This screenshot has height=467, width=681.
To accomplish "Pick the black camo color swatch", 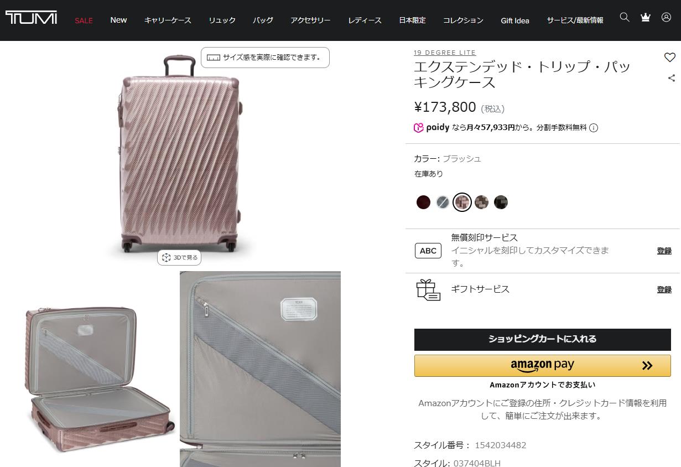I will [x=501, y=202].
